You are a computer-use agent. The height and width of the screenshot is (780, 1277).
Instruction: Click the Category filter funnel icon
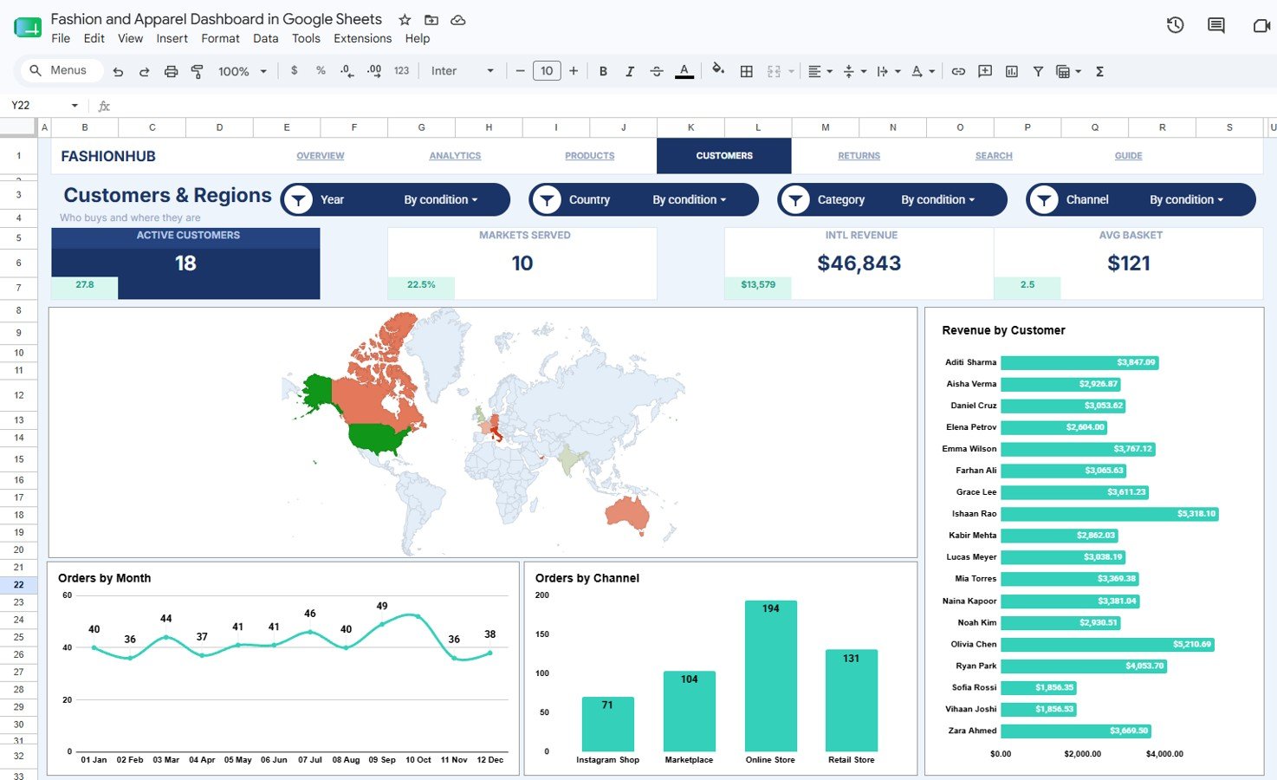[x=795, y=199]
